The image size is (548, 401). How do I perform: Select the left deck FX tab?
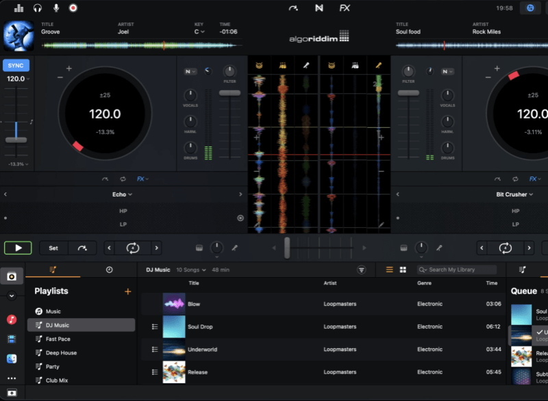tap(142, 179)
